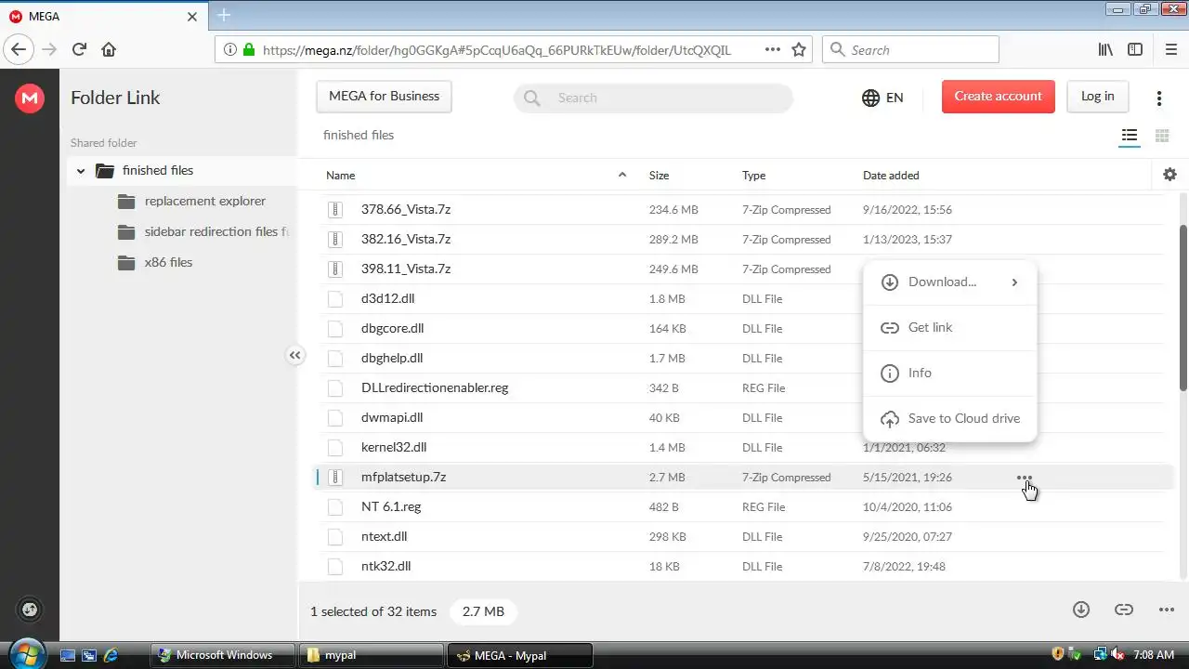Click the file list vertical scrollbar

coord(1182,307)
